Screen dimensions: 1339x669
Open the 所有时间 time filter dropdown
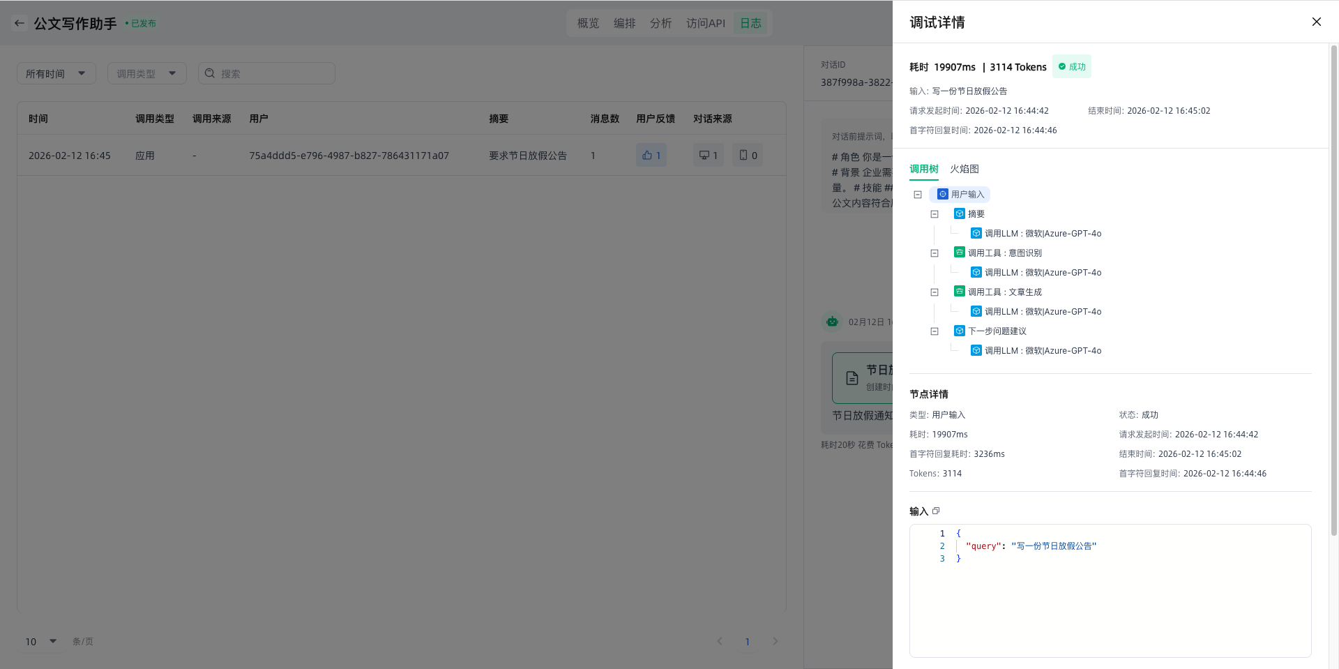coord(56,73)
